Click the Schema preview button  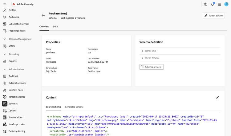point(151,67)
